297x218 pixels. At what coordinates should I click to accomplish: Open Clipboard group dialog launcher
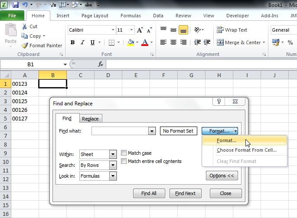(61, 55)
